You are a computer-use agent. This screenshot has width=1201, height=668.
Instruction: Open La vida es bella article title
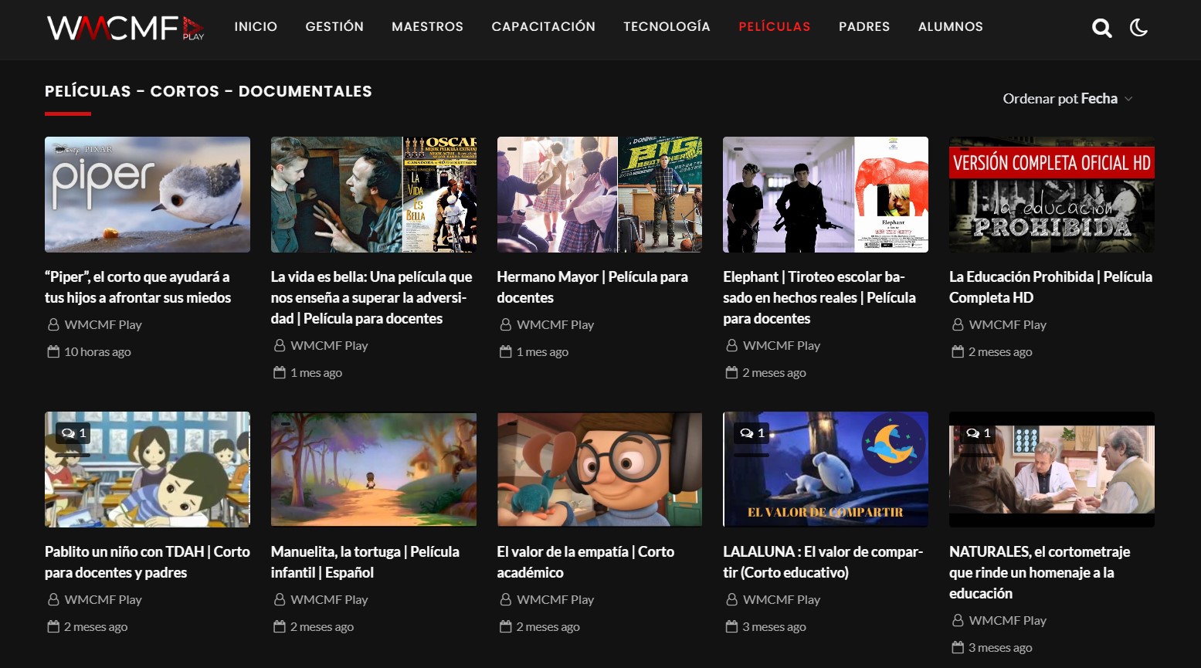371,297
